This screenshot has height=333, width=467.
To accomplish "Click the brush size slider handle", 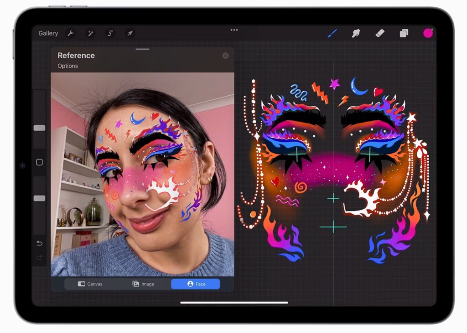I will tap(39, 128).
